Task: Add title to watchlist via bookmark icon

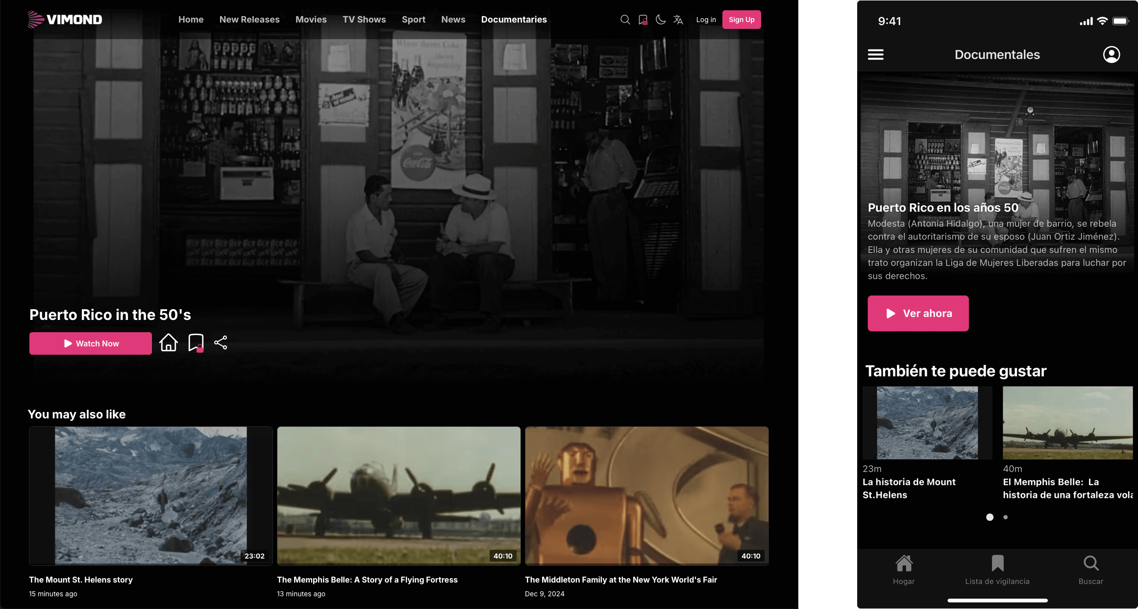Action: point(196,342)
